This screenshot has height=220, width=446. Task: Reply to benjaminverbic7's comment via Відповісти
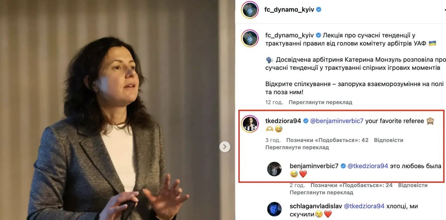tap(413, 185)
